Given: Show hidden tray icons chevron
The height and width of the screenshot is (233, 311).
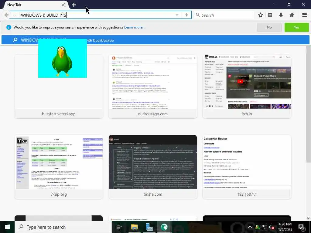Looking at the screenshot, I should [x=250, y=227].
